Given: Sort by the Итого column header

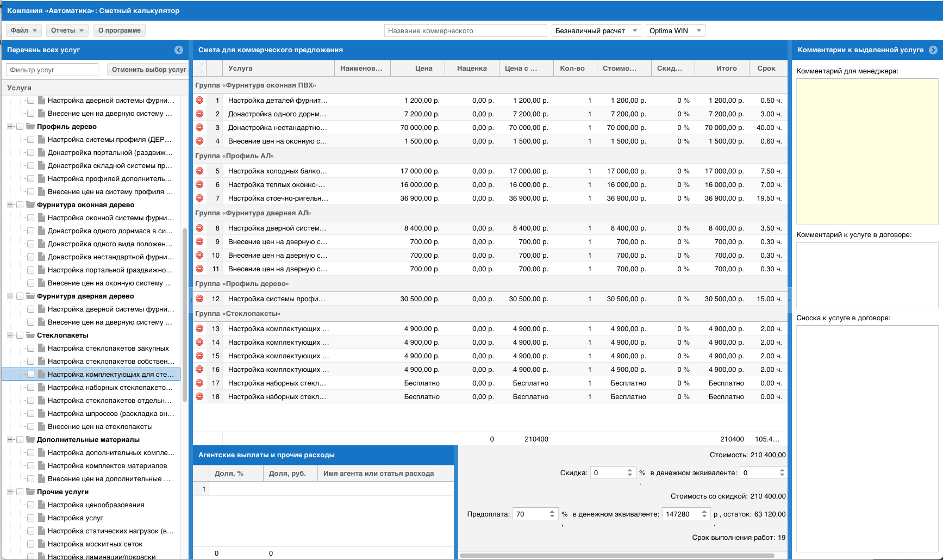Looking at the screenshot, I should pyautogui.click(x=722, y=68).
